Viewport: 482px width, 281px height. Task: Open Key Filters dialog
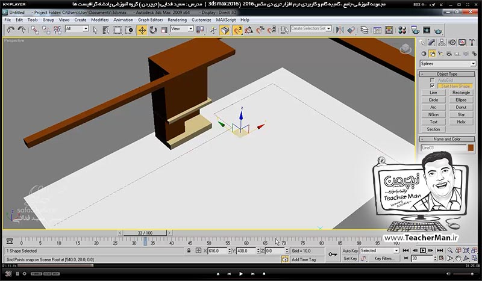pos(384,259)
